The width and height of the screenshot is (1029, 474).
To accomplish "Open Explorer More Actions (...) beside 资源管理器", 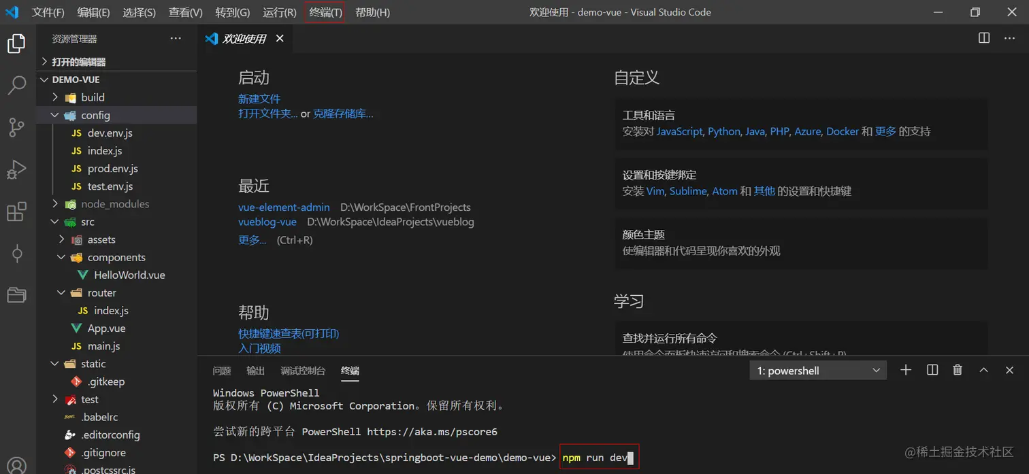I will tap(176, 39).
